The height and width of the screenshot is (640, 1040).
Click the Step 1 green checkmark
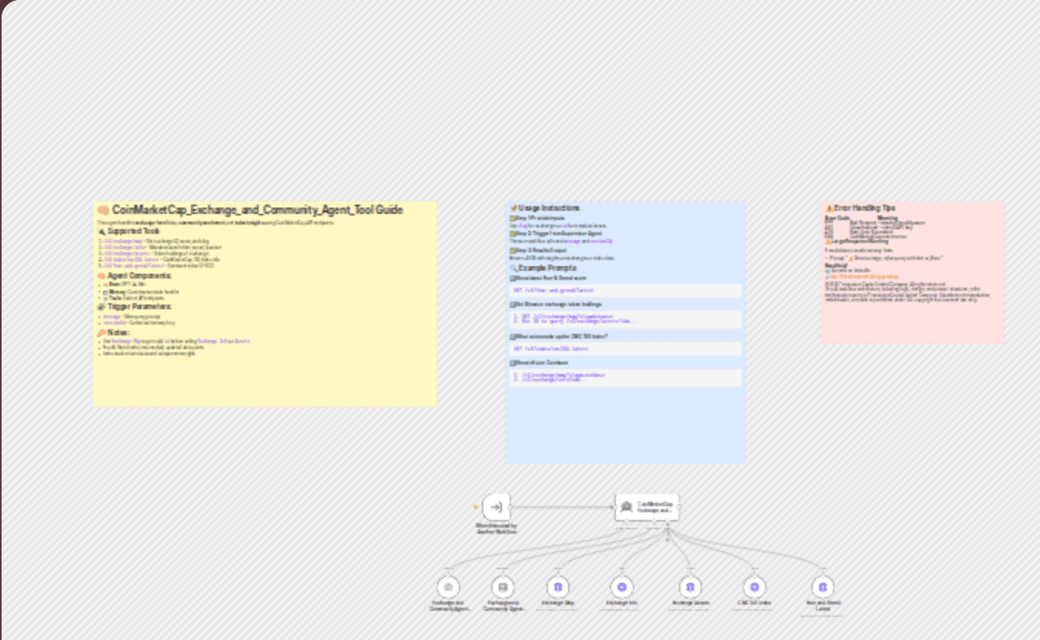[x=513, y=218]
